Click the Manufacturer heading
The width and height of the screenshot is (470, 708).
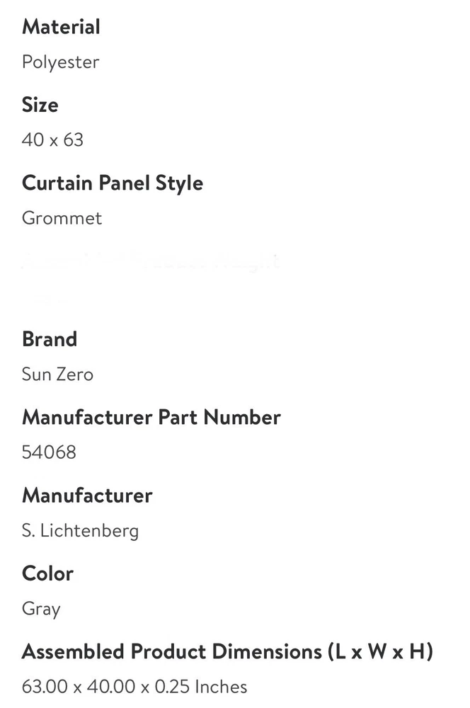[87, 495]
